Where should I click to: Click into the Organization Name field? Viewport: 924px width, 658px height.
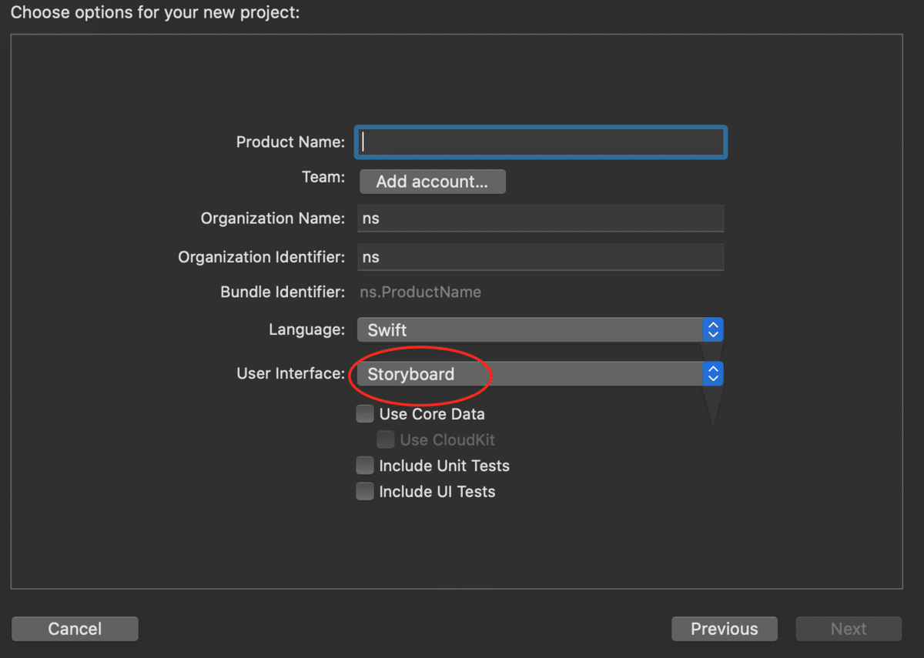tap(541, 219)
